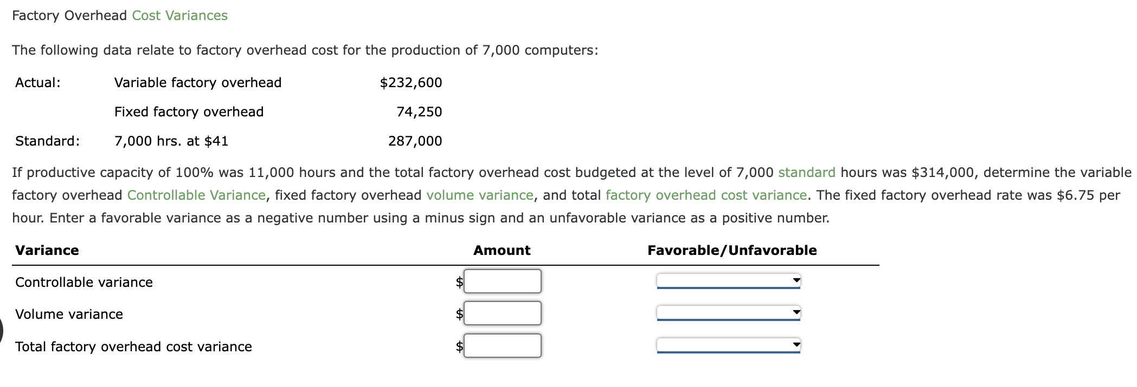The height and width of the screenshot is (387, 1137).
Task: Click the 'Amount' column header
Action: tap(502, 250)
